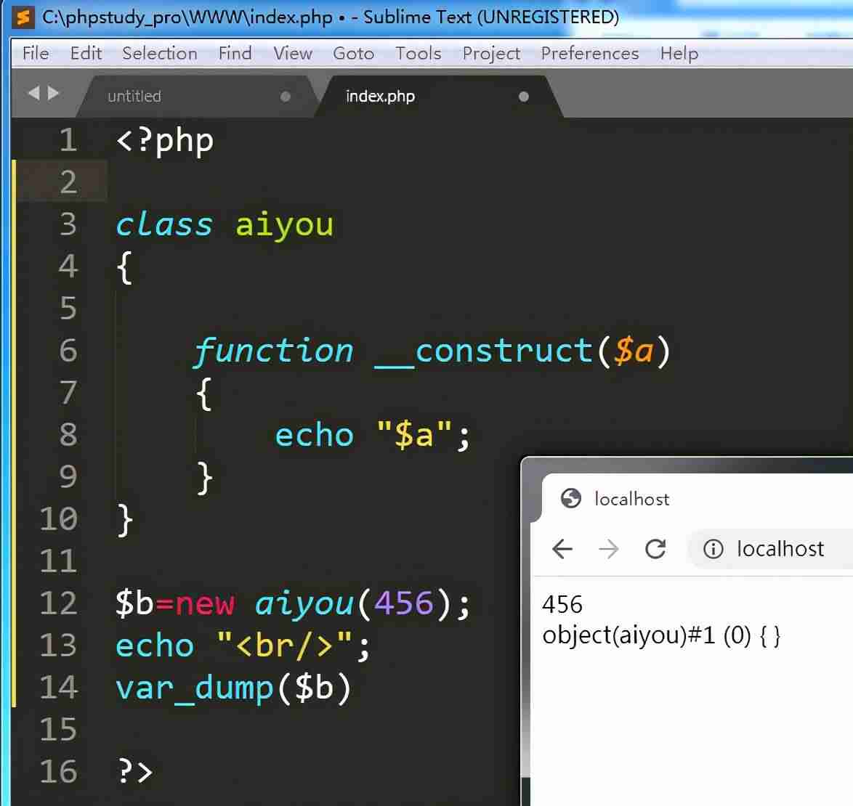
Task: Click the Sublime Text logo in title bar
Action: click(x=24, y=17)
